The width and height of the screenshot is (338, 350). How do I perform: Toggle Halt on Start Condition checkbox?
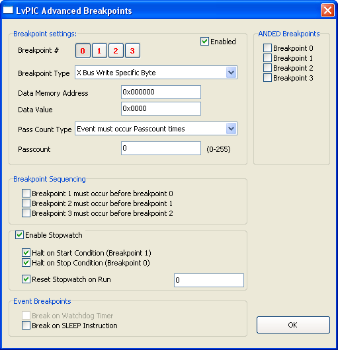(x=26, y=253)
